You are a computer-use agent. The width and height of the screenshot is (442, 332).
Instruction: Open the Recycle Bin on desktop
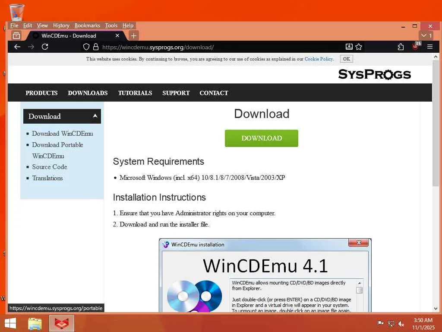click(x=17, y=12)
